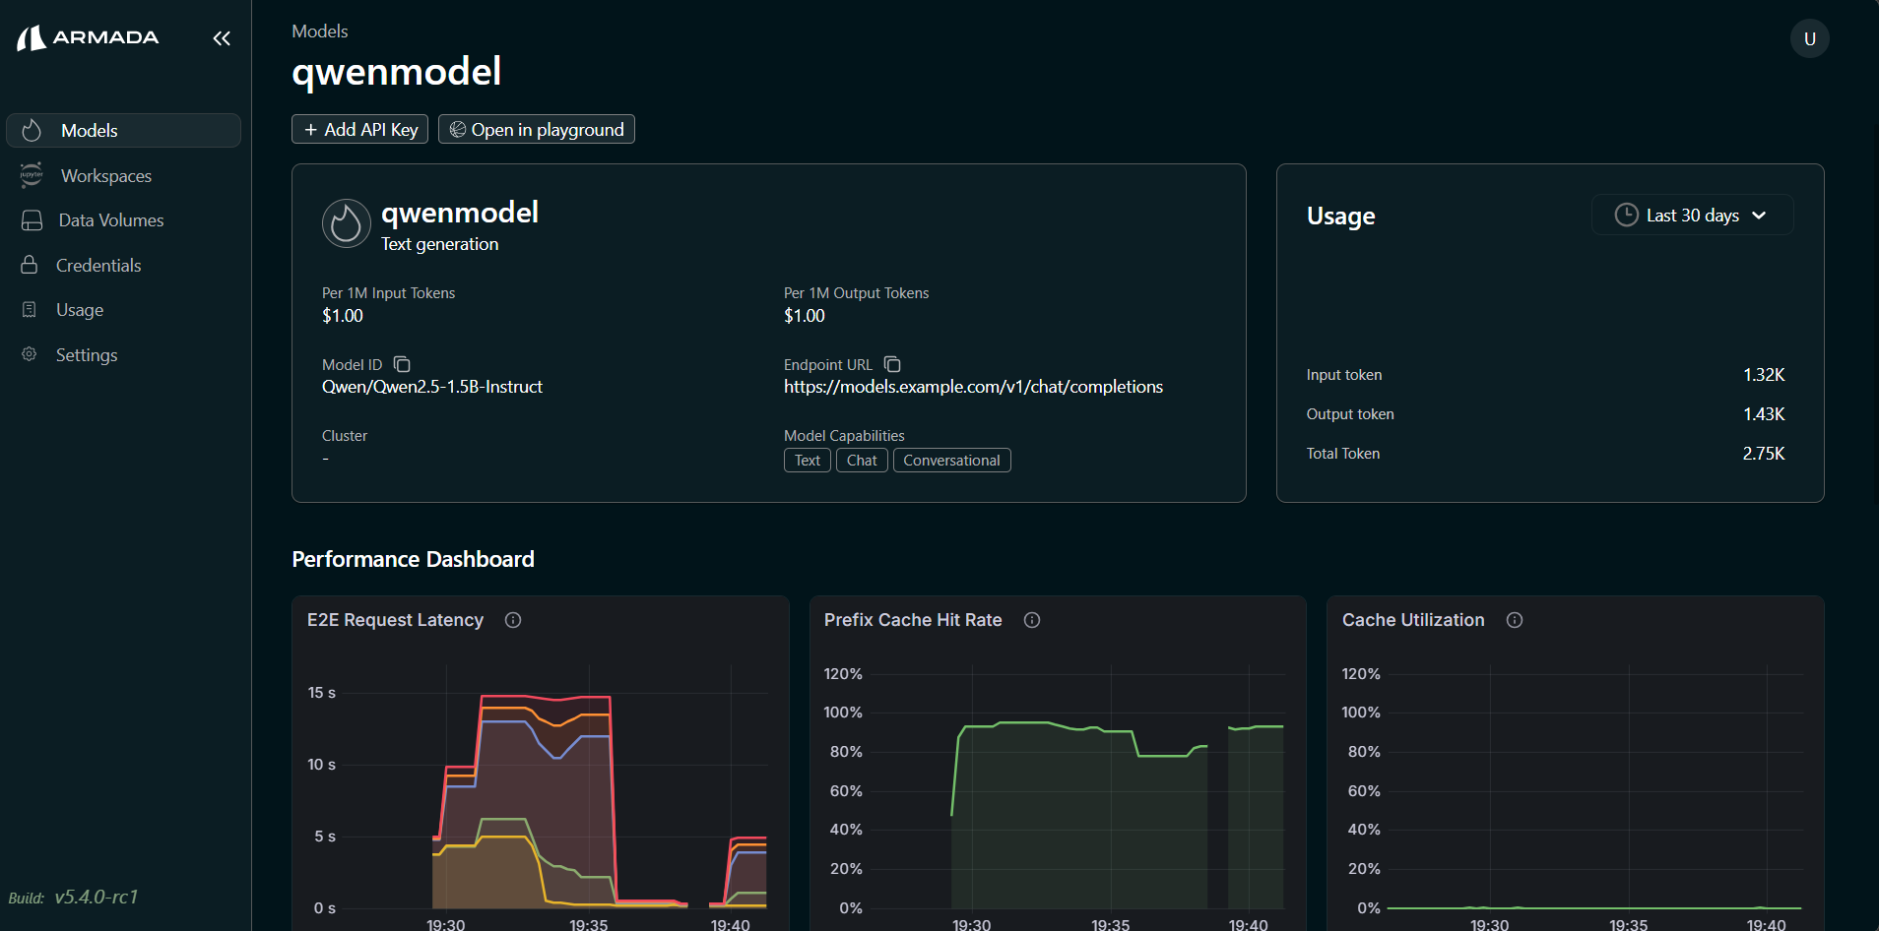Viewport: 1879px width, 931px height.
Task: Go to the Usage section
Action: click(123, 310)
